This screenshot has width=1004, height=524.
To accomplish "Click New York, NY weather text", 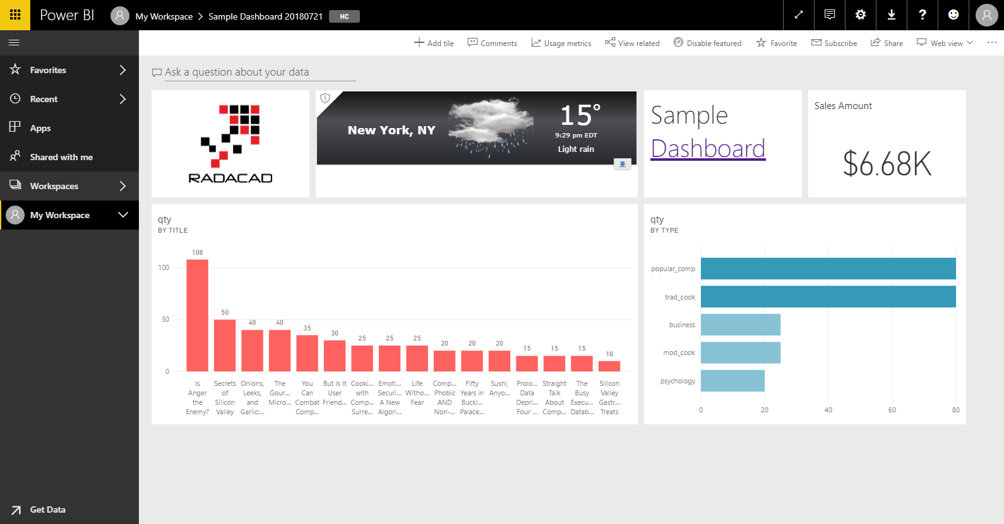I will tap(391, 131).
